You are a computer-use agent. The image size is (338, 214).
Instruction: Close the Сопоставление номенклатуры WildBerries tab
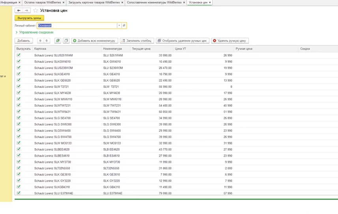184,2
